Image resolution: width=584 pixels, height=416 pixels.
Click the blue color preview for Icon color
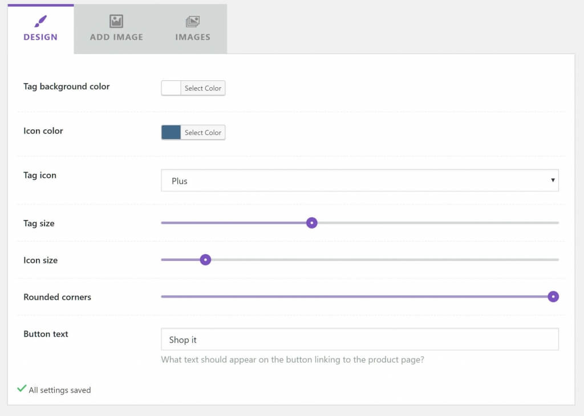click(171, 132)
